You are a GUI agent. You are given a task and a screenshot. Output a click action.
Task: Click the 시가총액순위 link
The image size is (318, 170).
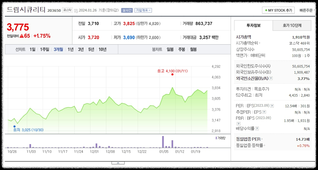247,43
